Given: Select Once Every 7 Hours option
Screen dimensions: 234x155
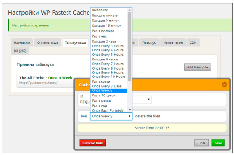Looking at the screenshot, I should (x=109, y=64).
